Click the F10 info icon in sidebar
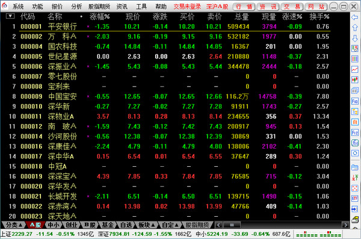This screenshot has height=239, width=361. tap(355, 101)
